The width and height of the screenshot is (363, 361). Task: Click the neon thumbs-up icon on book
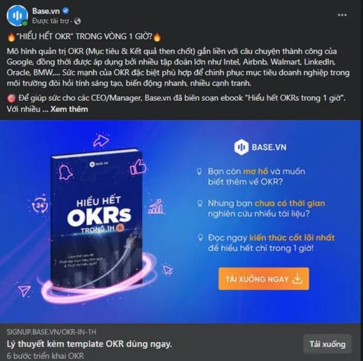[138, 167]
